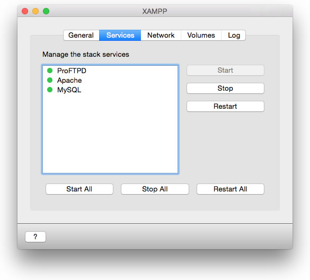The width and height of the screenshot is (310, 280).
Task: Click Stop All services
Action: pos(155,189)
